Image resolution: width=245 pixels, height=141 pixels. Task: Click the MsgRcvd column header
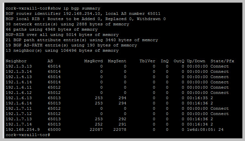(93, 61)
